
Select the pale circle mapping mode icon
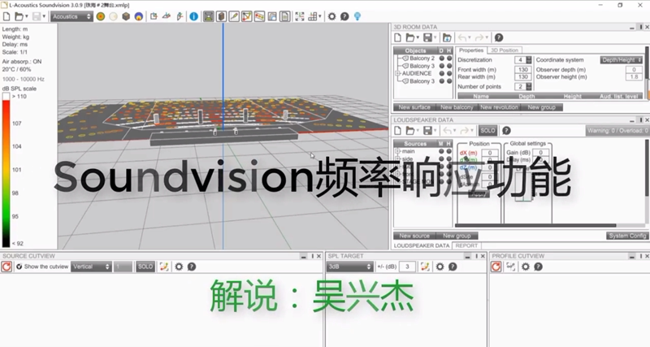coord(113,16)
